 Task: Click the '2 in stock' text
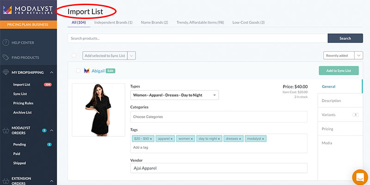click(x=301, y=97)
